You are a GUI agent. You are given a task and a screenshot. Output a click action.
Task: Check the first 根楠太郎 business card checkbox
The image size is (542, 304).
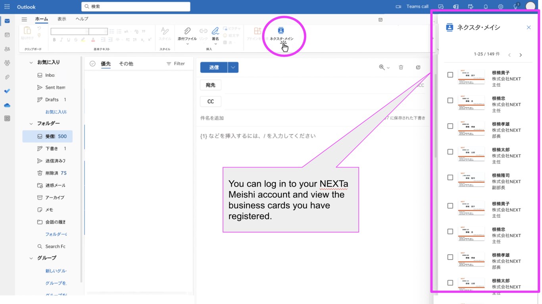pyautogui.click(x=450, y=152)
